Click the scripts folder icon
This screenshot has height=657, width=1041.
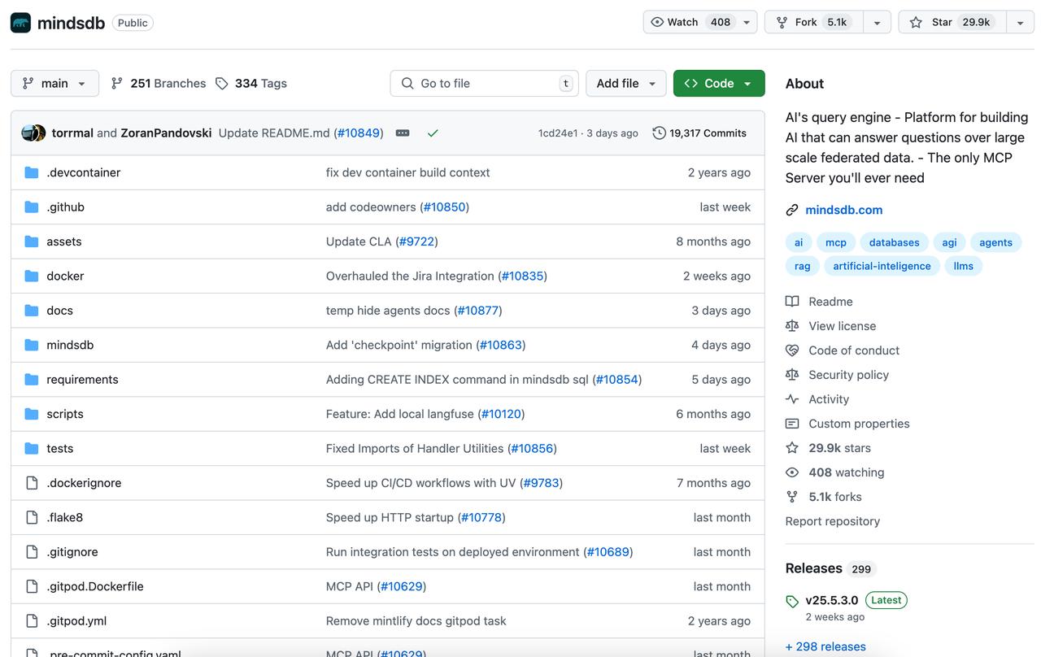click(x=32, y=414)
